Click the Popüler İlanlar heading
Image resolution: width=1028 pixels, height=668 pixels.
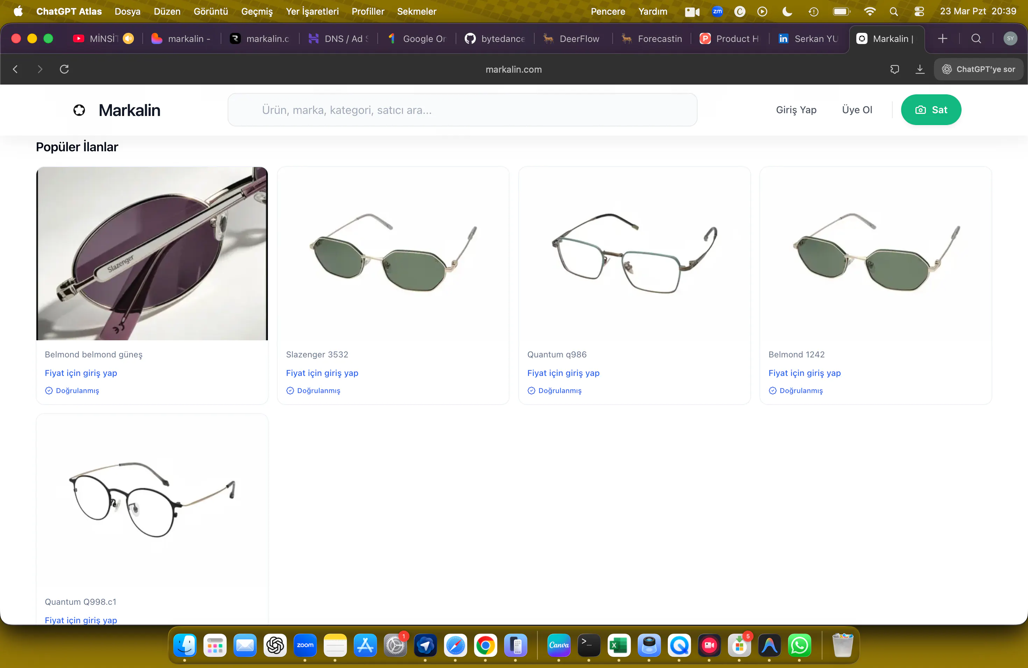click(x=77, y=147)
